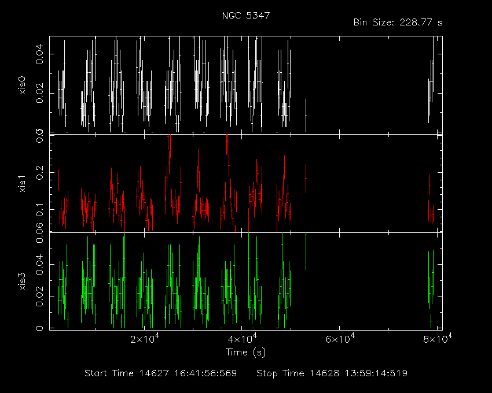Click the isolated white xis0 data point near 5×10^4
This screenshot has height=393, width=492.
[x=306, y=116]
